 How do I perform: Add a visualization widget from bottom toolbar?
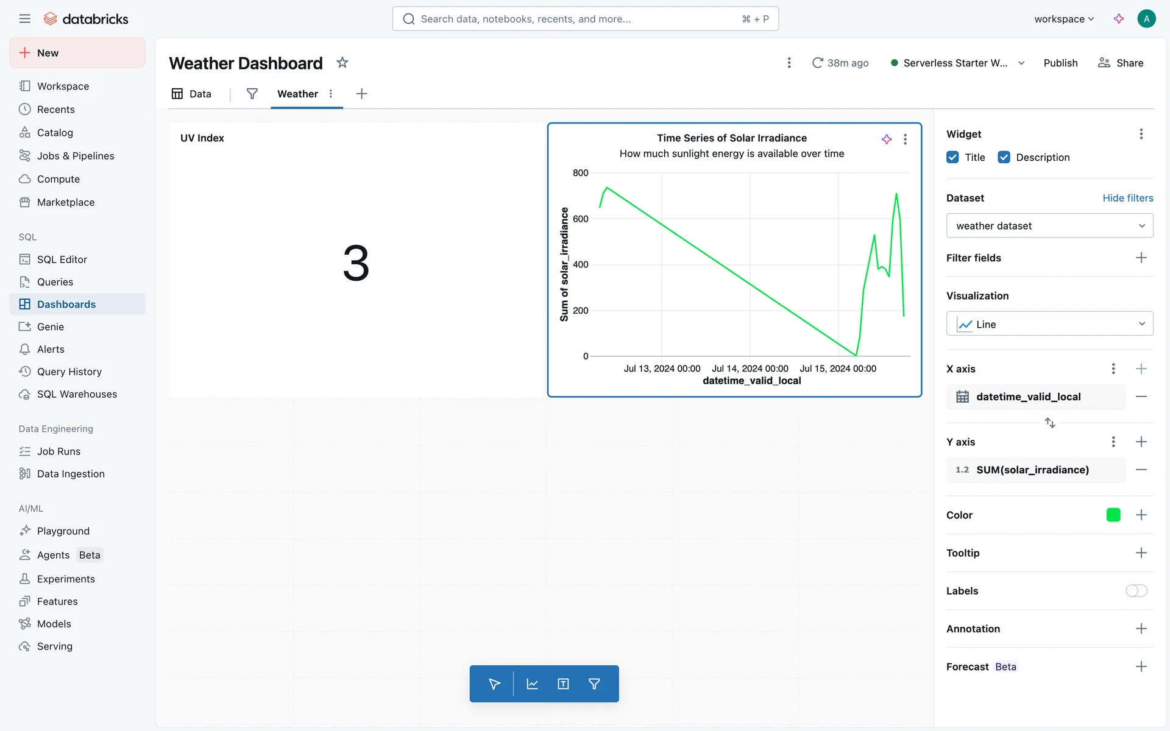[532, 683]
